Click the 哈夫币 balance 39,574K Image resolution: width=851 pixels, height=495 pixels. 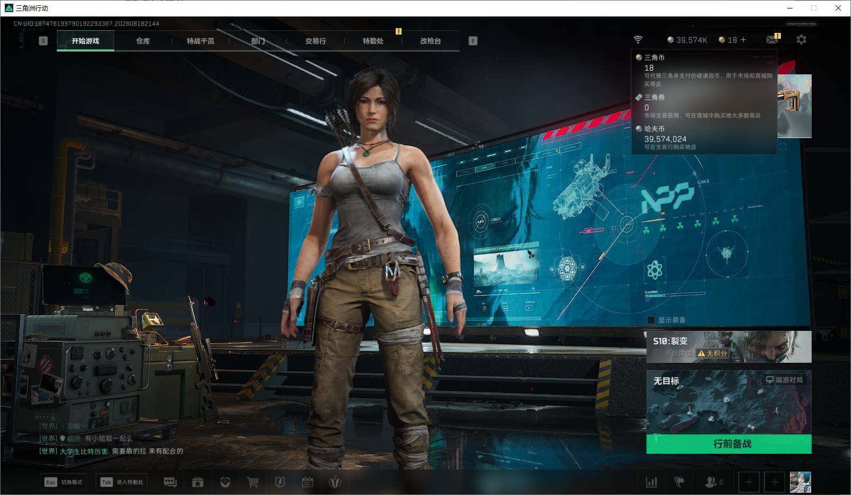pyautogui.click(x=687, y=40)
